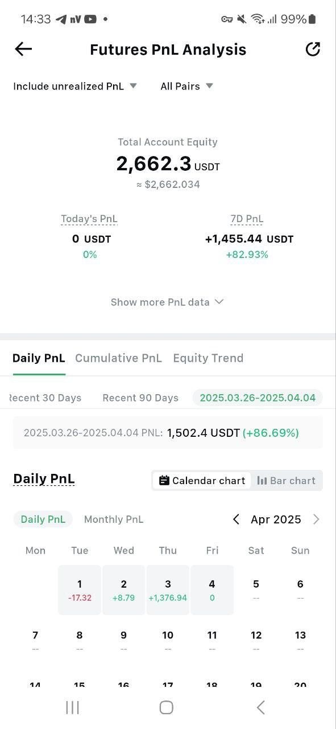Image resolution: width=336 pixels, height=729 pixels.
Task: Tap the 7D PnL label
Action: pyautogui.click(x=247, y=219)
